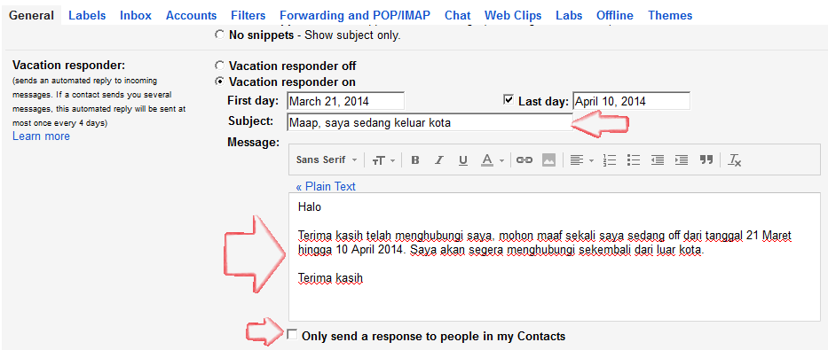
Task: Select Vacation responder on
Action: (x=219, y=82)
